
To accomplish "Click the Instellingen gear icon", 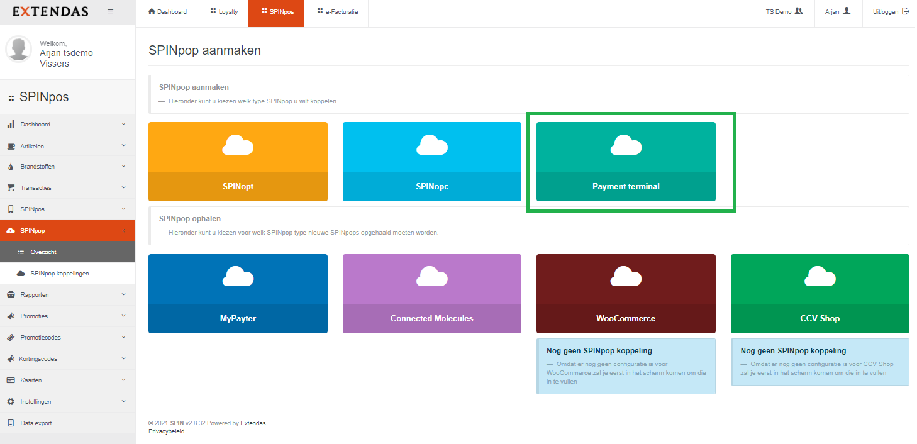I will pos(11,401).
